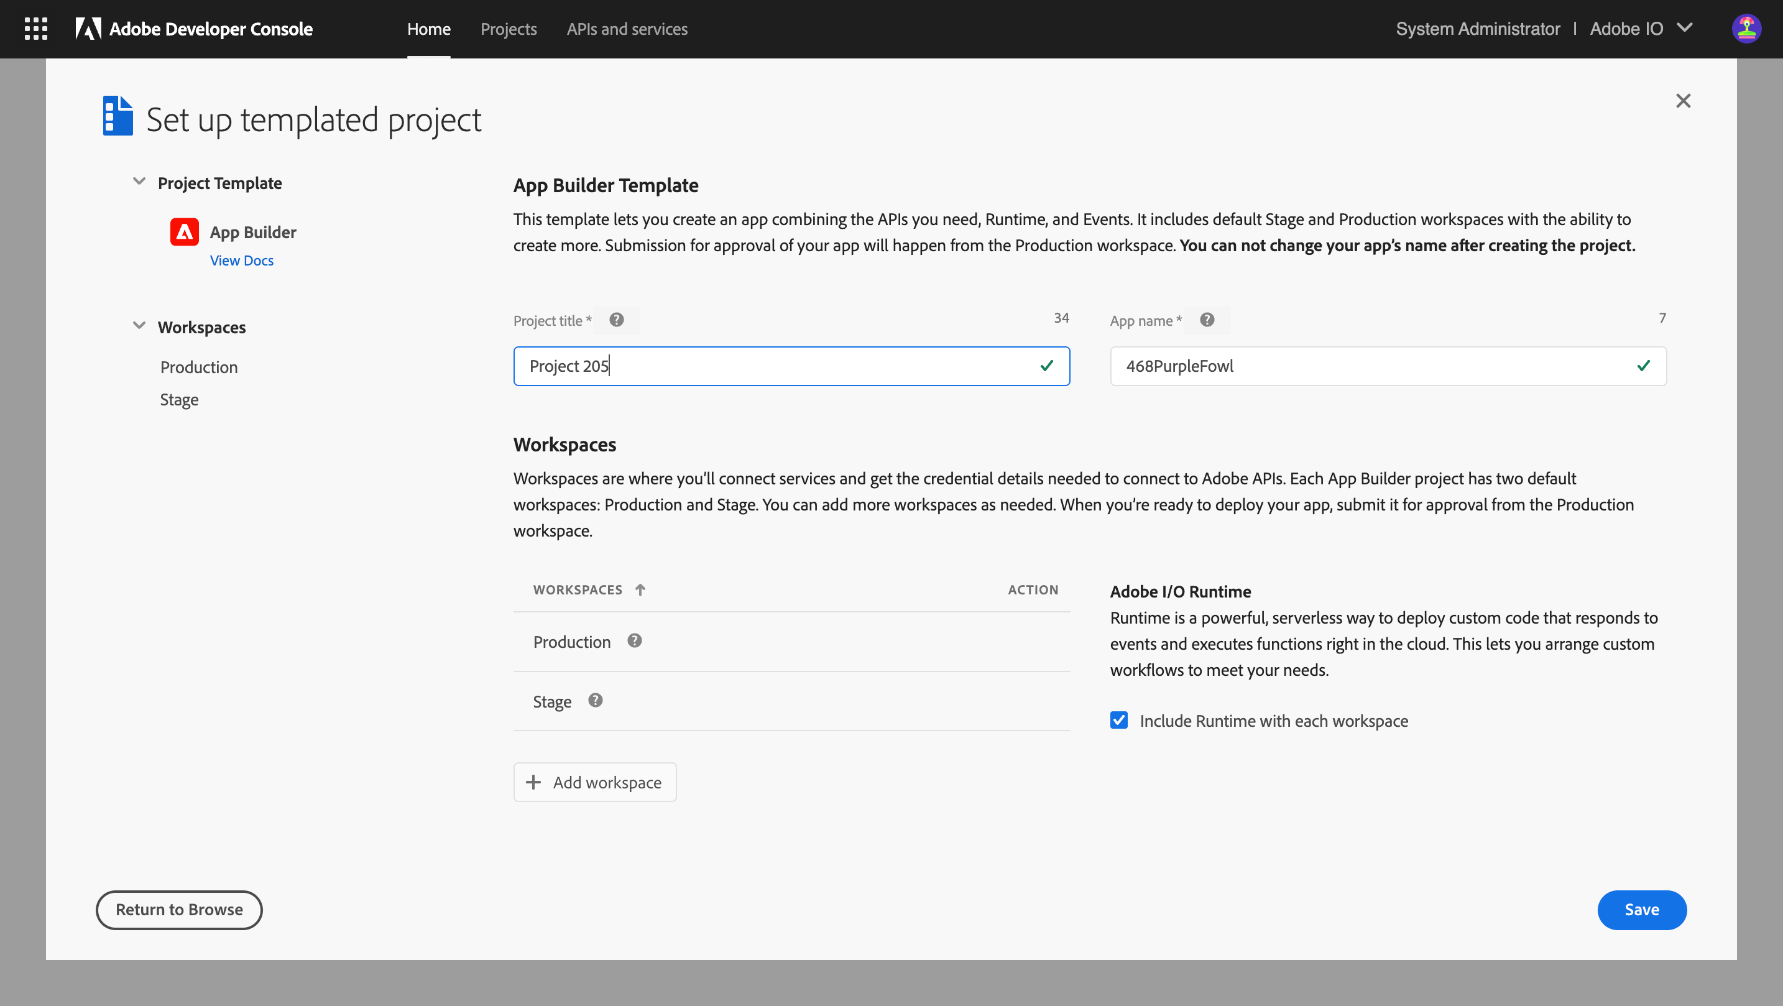
Task: Click help icon next to Project title
Action: coord(616,320)
